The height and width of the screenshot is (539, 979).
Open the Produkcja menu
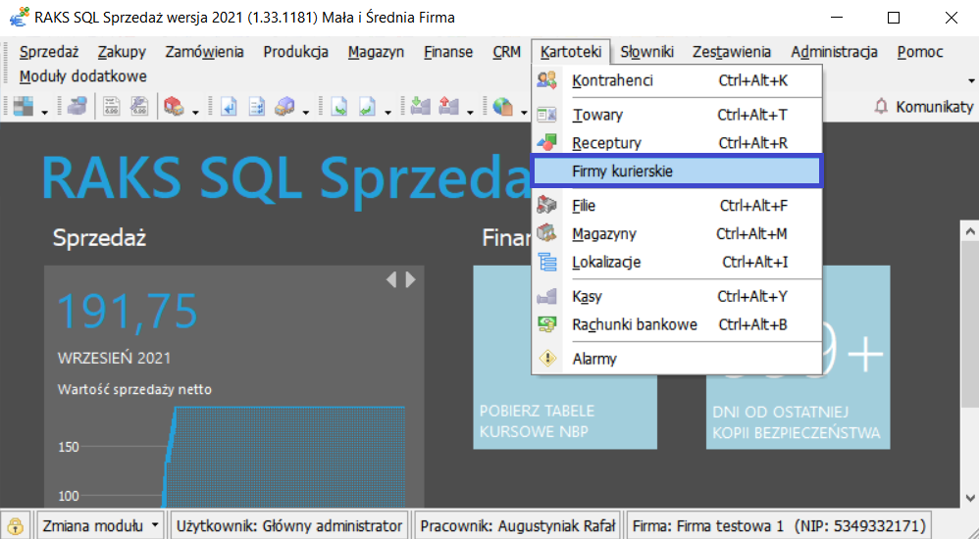point(296,52)
